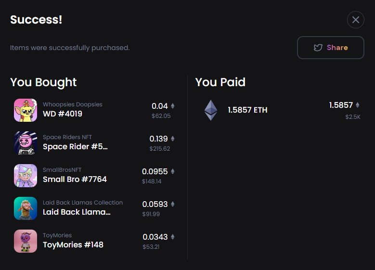Click the ETH icon beside 0.04 price
Image resolution: width=375 pixels, height=270 pixels.
[173, 106]
